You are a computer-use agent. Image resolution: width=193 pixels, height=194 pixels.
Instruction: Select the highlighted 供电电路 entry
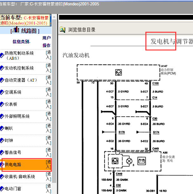pos(13,164)
